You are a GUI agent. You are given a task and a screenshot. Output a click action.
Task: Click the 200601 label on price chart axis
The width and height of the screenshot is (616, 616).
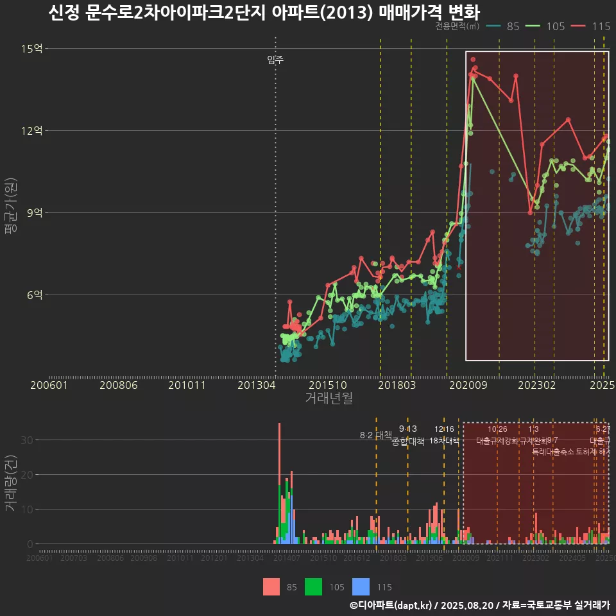tap(49, 385)
